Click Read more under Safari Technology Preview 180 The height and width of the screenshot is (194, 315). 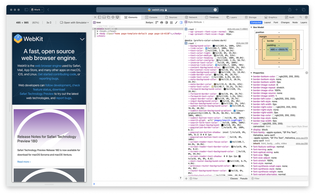pyautogui.click(x=23, y=162)
